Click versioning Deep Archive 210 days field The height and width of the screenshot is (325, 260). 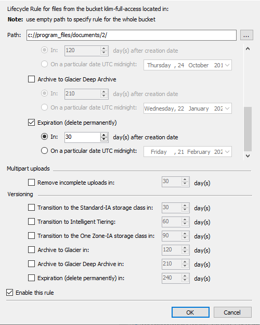172,264
